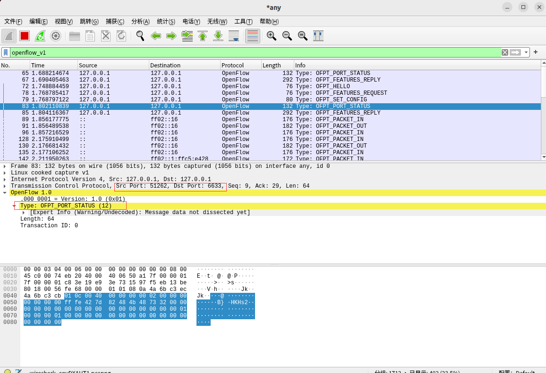
Task: Jump to the last packet
Action: click(218, 36)
